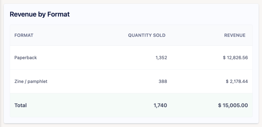
Task: Click the Total row label
Action: click(20, 105)
